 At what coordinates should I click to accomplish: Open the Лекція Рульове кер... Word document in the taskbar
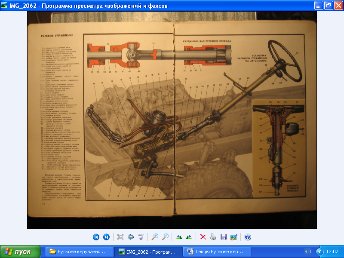[217, 252]
